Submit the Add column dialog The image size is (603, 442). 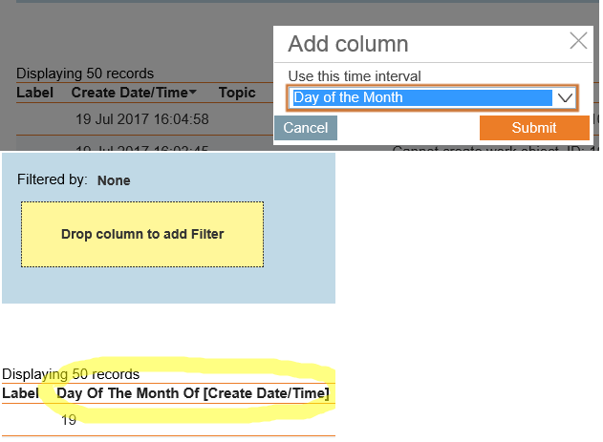534,128
